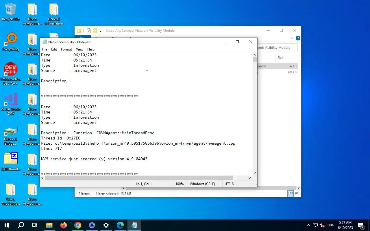
Task: Select the Cisco AnyConnect folder beside Recycle Bin
Action: point(32,14)
